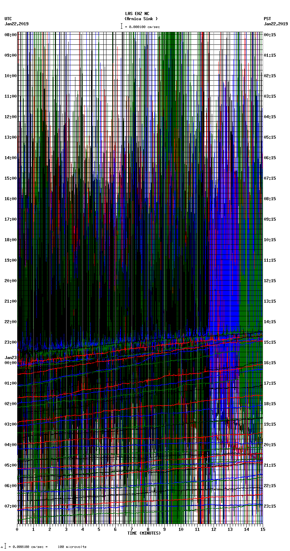This screenshot has width=290, height=551.
Task: Click the '19:15' PST time label
Action: click(x=270, y=424)
